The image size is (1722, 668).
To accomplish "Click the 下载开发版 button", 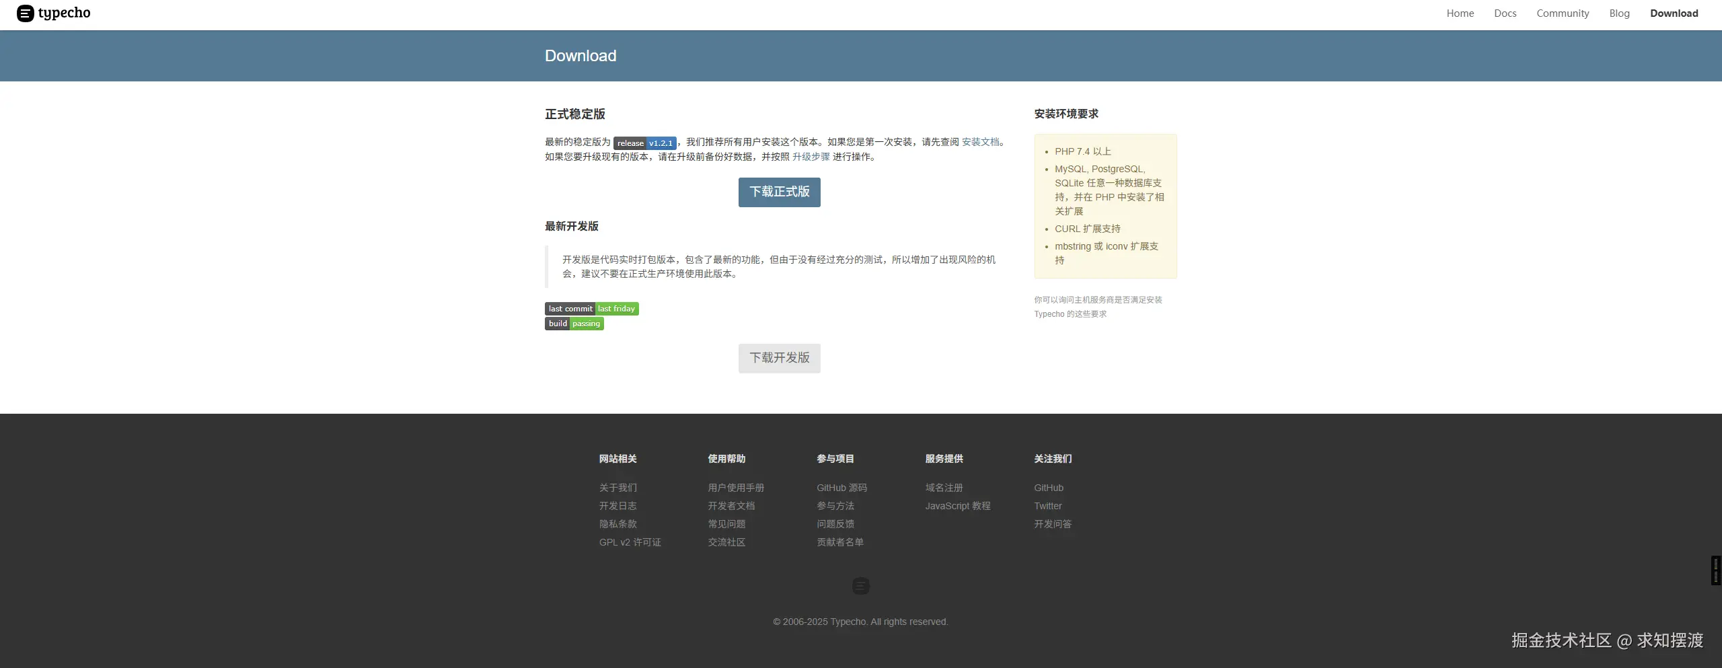I will [779, 359].
